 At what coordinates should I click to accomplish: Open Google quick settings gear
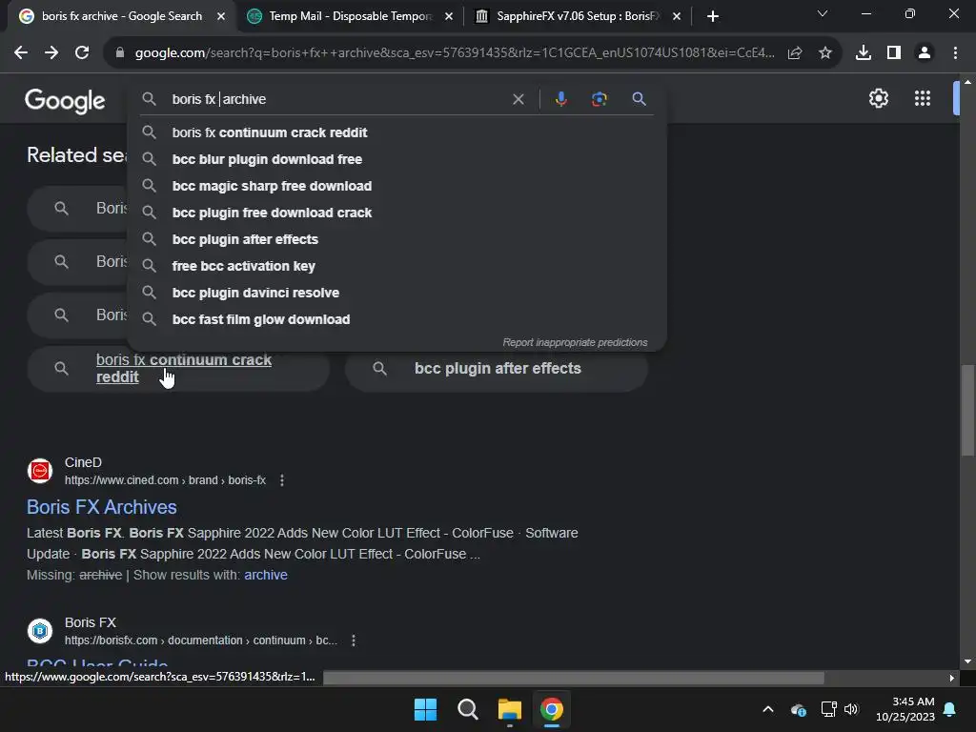tap(878, 98)
